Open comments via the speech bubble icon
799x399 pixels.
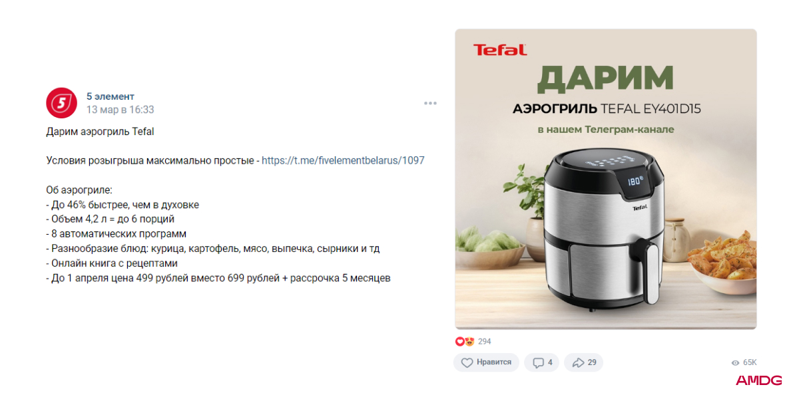tap(538, 362)
